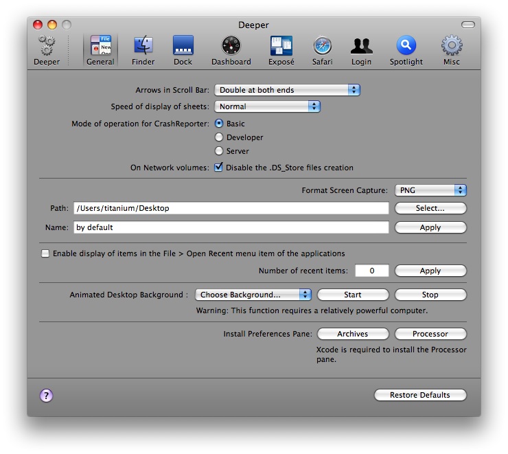Click the Login toolbar icon
Image resolution: width=508 pixels, height=454 pixels.
361,49
